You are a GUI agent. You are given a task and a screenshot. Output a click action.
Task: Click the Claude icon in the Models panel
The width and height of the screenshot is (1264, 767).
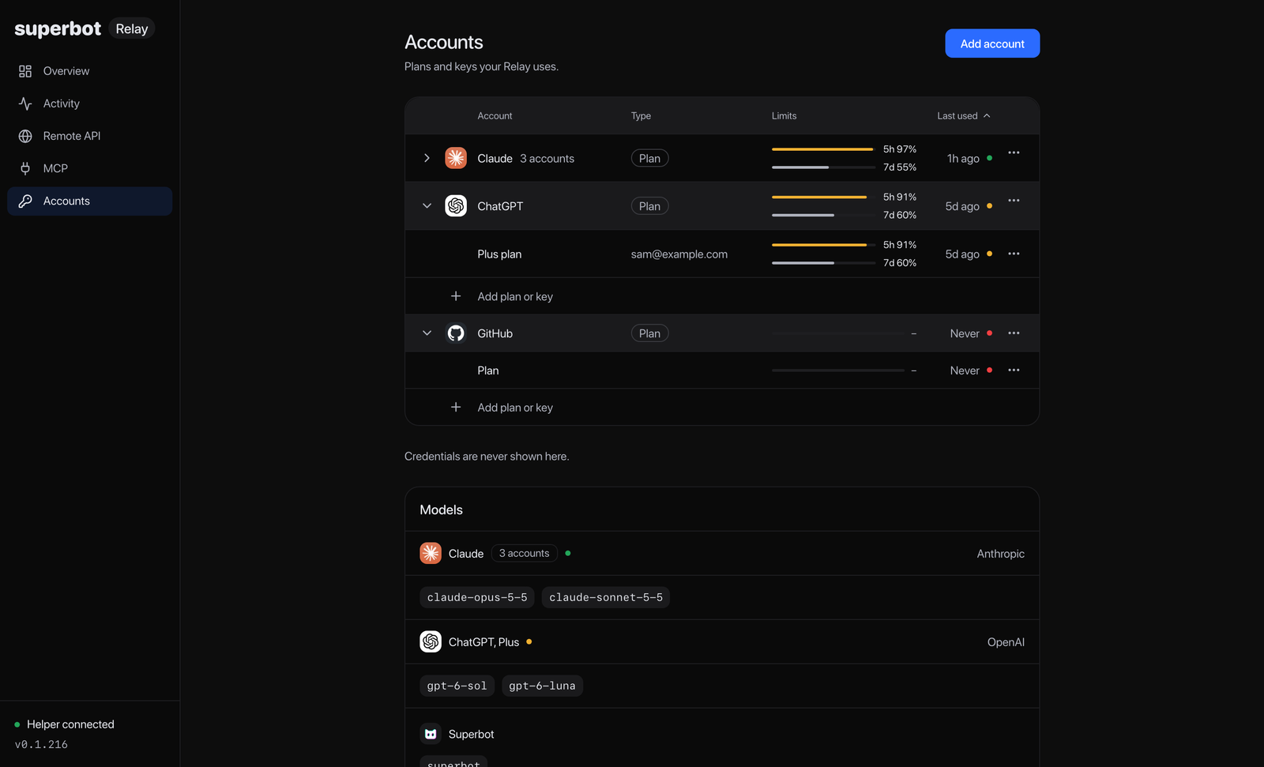[431, 553]
